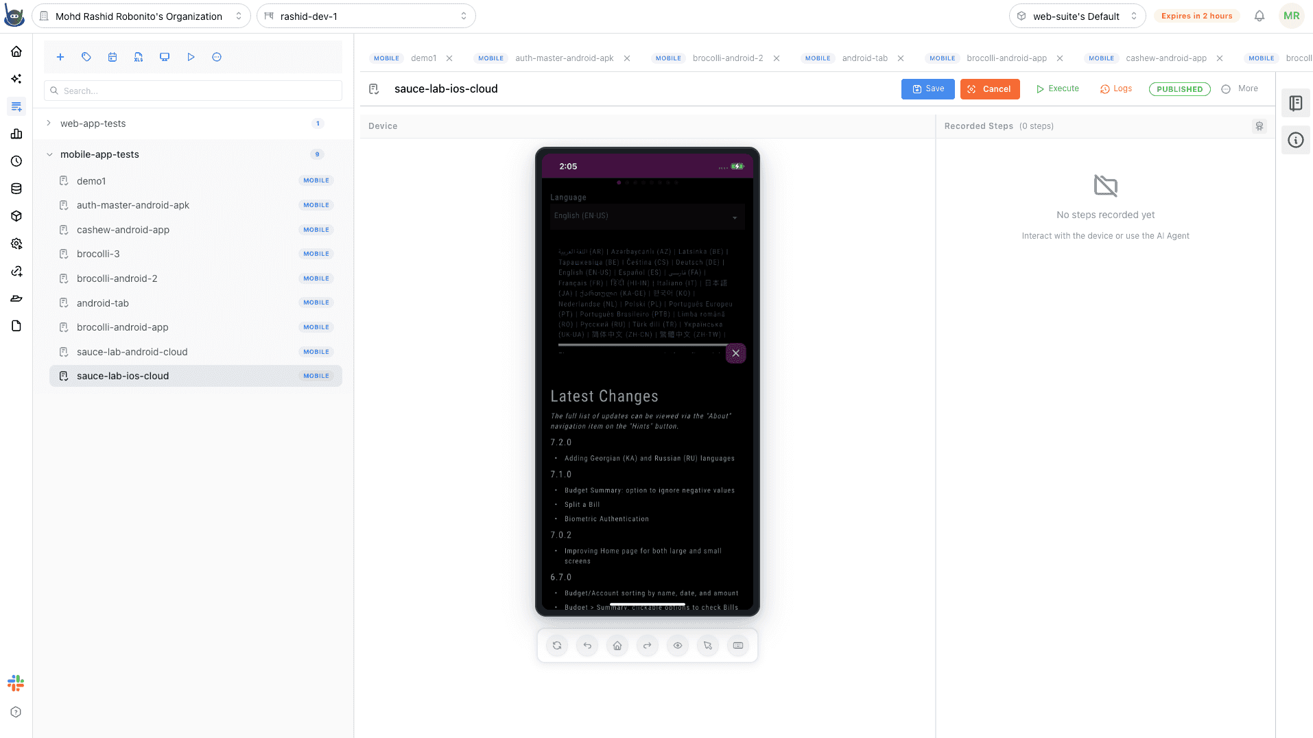The image size is (1313, 738).
Task: Click the calendar schedule icon
Action: [113, 58]
